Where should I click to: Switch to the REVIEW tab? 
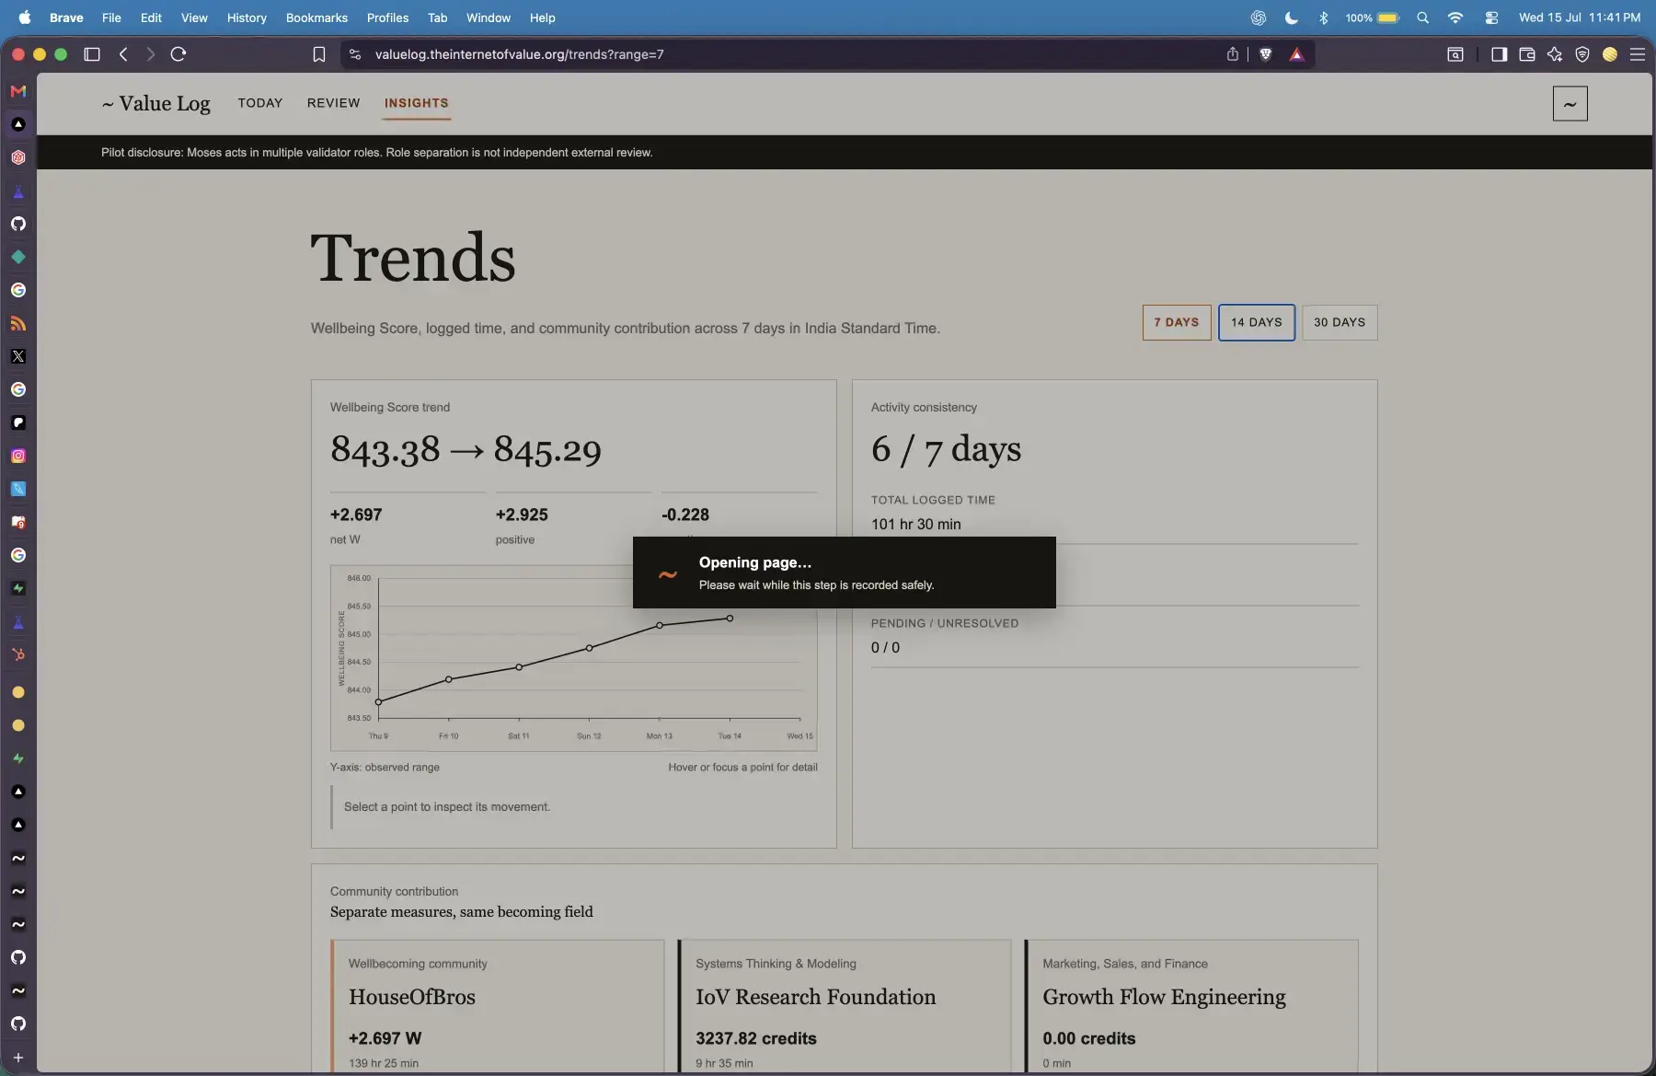[334, 103]
